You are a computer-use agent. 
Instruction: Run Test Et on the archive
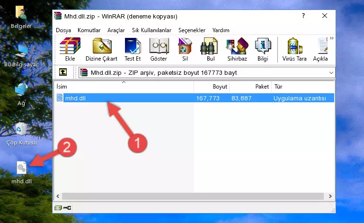point(133,50)
